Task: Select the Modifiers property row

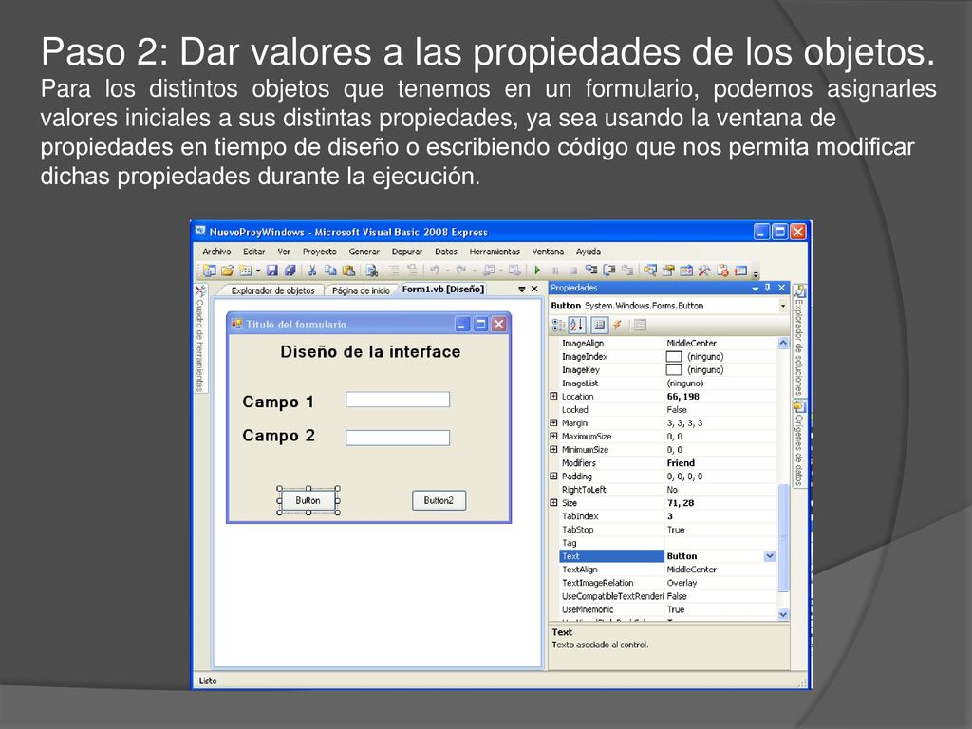Action: pyautogui.click(x=668, y=463)
